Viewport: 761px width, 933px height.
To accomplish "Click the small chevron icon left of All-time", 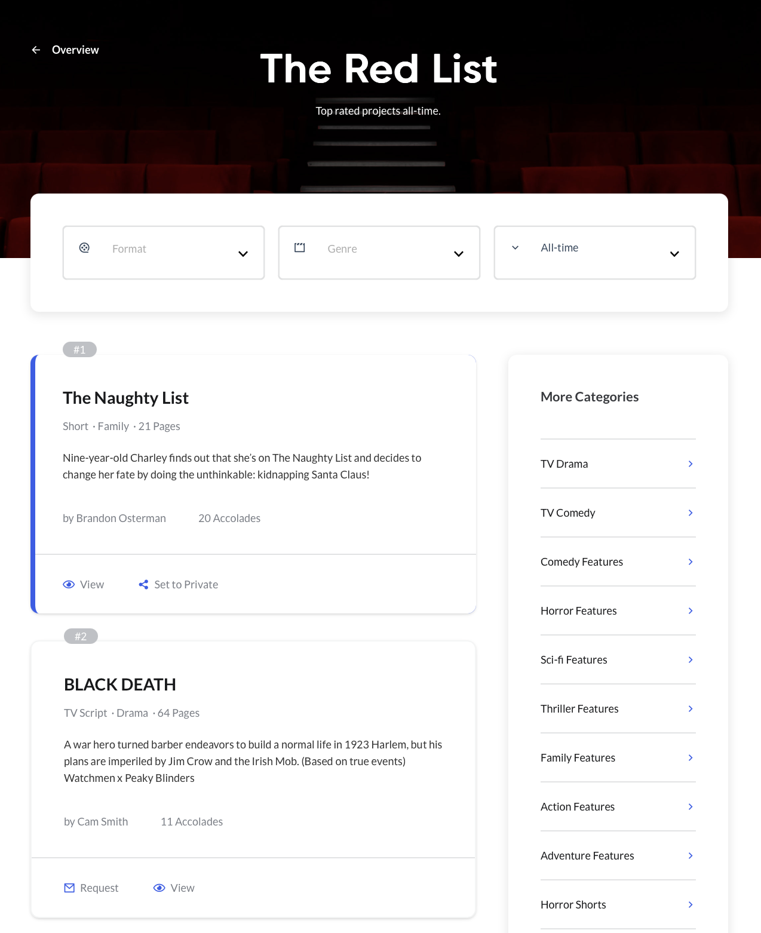I will point(515,248).
